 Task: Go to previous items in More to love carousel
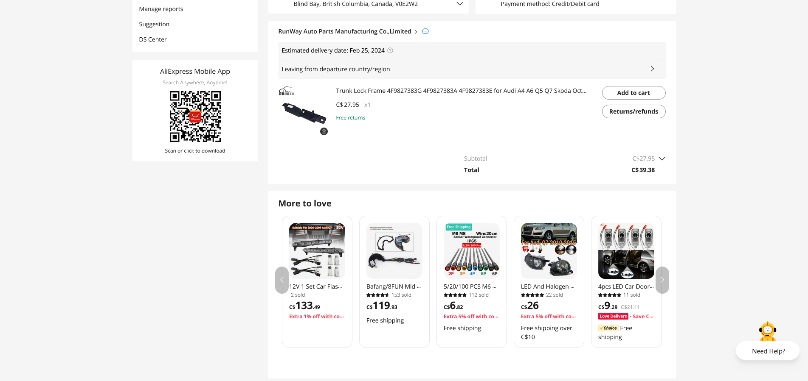[282, 280]
